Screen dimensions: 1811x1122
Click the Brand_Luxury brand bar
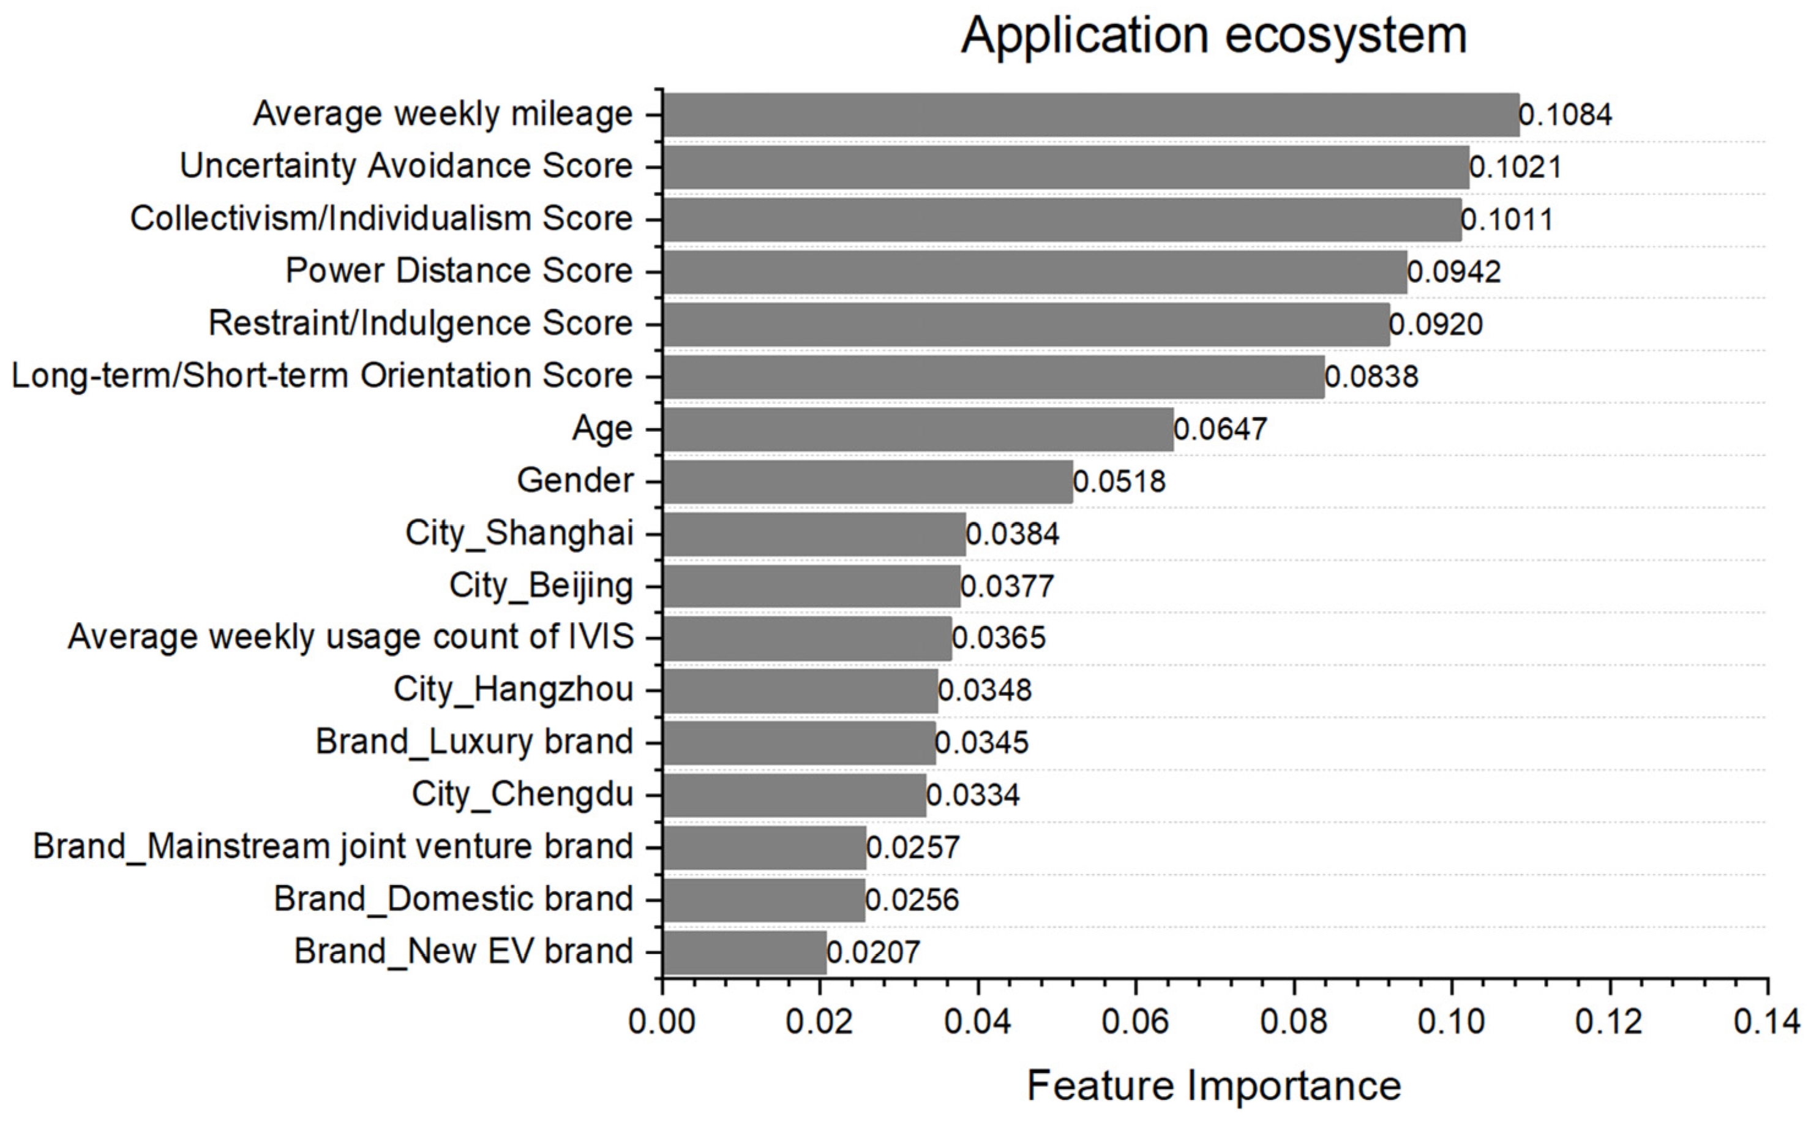click(x=799, y=743)
